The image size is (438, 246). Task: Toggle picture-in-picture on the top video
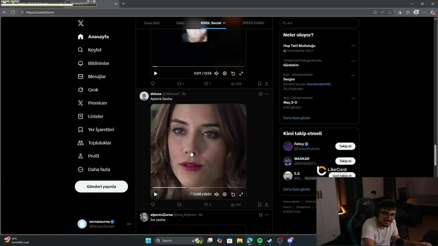[233, 73]
